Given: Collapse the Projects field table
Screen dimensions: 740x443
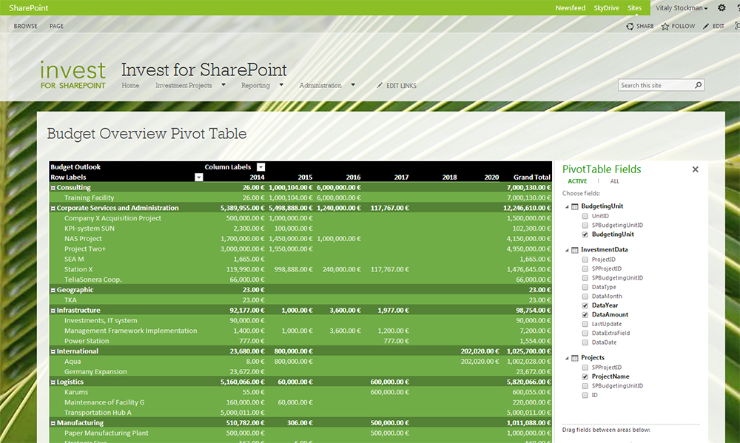Looking at the screenshot, I should [567, 358].
